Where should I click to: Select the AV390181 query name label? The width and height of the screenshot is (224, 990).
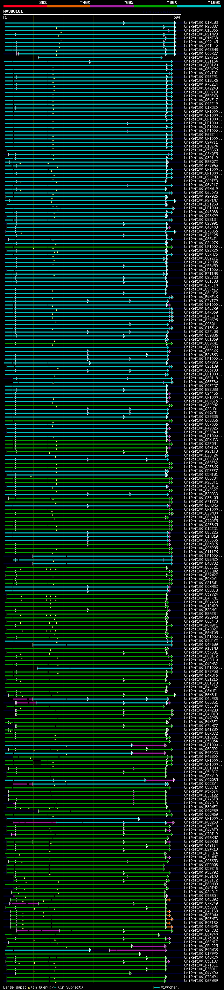tap(13, 12)
